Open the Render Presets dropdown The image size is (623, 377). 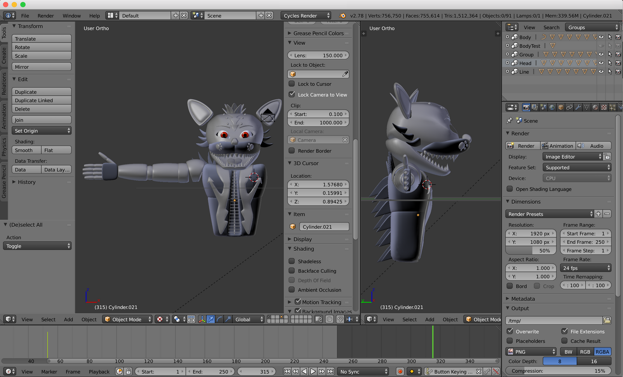(x=549, y=214)
